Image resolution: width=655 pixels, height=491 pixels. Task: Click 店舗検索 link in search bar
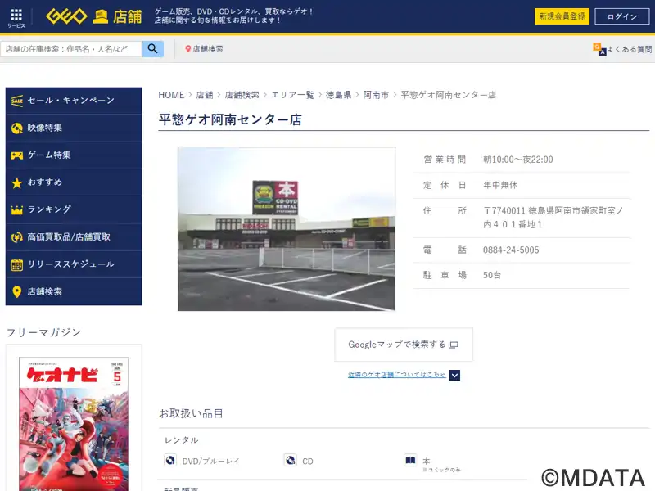pyautogui.click(x=208, y=49)
